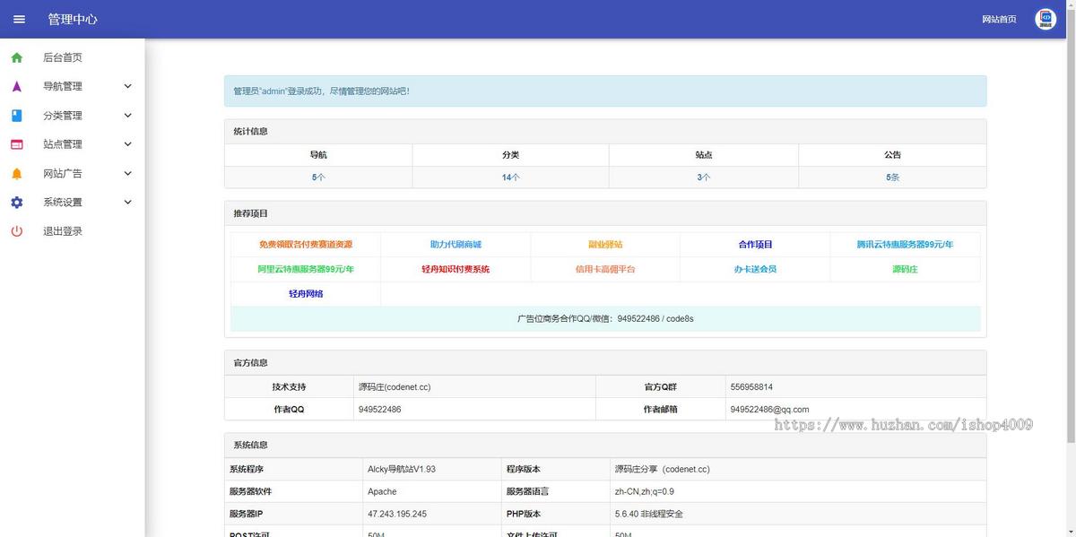Open the user avatar in top right

[x=1046, y=19]
